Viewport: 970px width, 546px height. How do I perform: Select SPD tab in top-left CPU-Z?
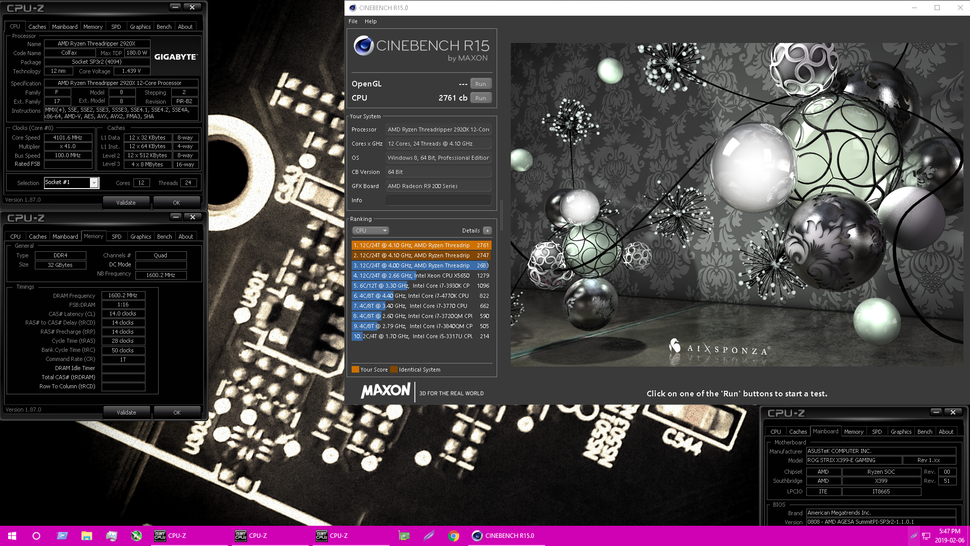[116, 27]
